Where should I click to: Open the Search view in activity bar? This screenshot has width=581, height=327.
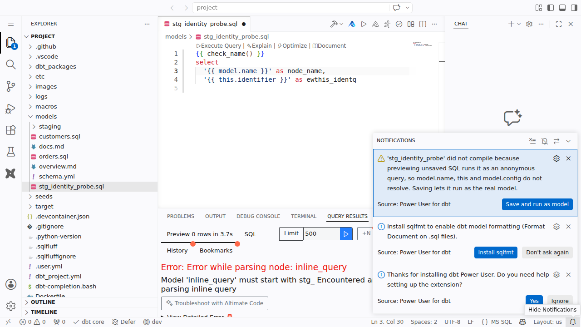(x=11, y=64)
